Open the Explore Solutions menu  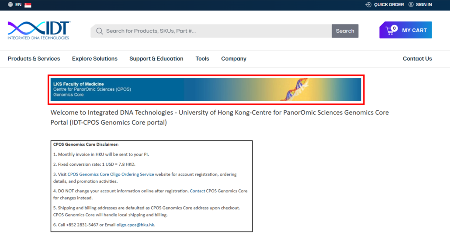tap(95, 58)
